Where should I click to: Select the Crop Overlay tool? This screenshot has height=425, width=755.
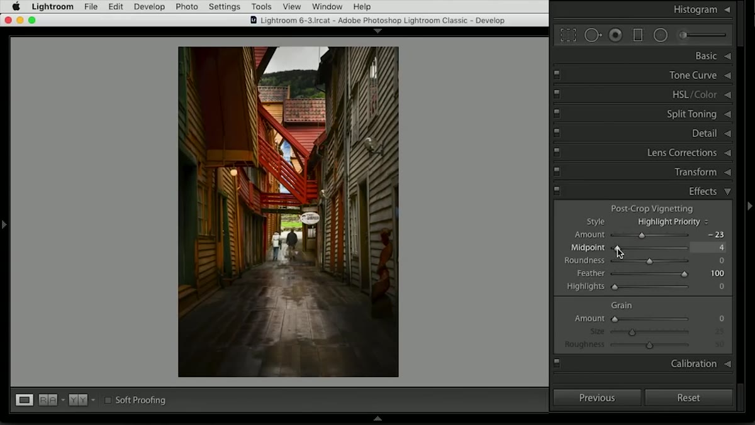[568, 35]
